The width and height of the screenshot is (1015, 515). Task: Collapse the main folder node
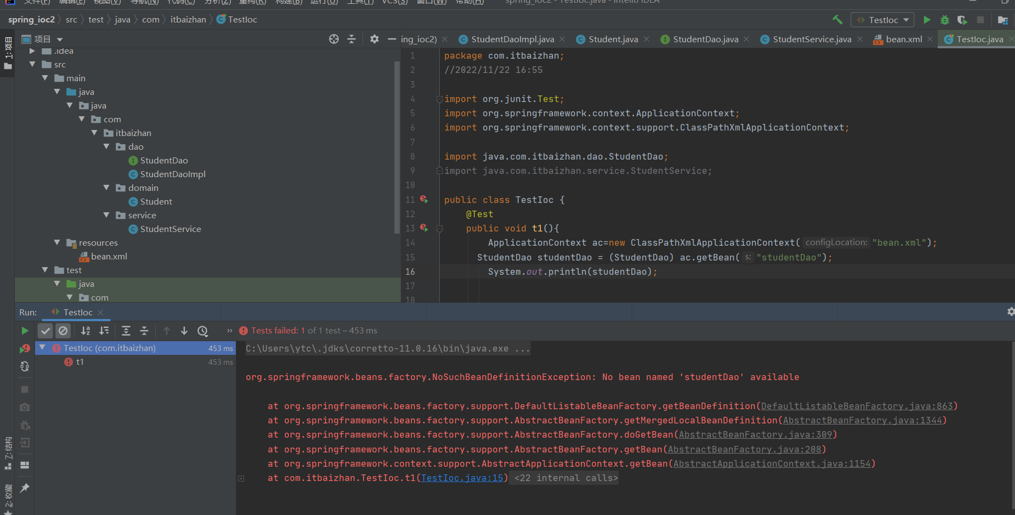tap(45, 78)
